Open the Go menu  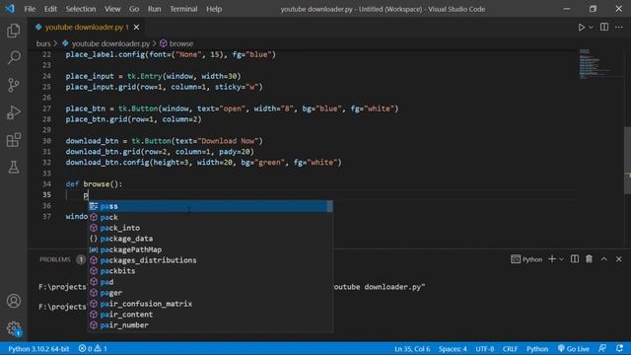[x=134, y=9]
